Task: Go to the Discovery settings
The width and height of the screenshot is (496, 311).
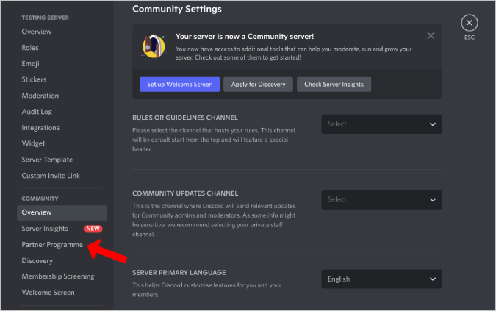Action: pyautogui.click(x=37, y=261)
